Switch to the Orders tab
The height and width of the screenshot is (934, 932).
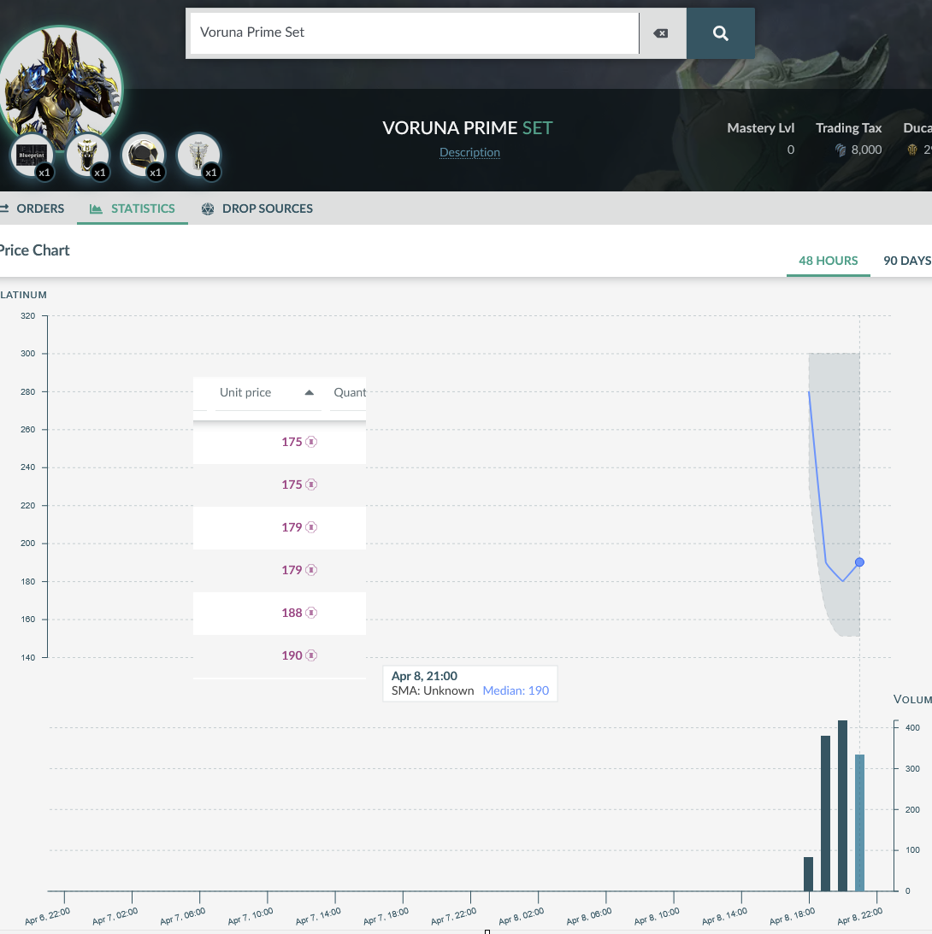pyautogui.click(x=32, y=209)
